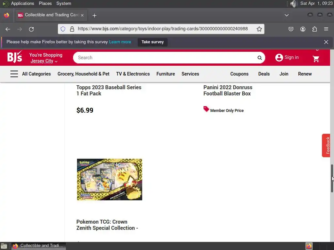Click the All Categories label
The width and height of the screenshot is (334, 250).
pyautogui.click(x=37, y=74)
